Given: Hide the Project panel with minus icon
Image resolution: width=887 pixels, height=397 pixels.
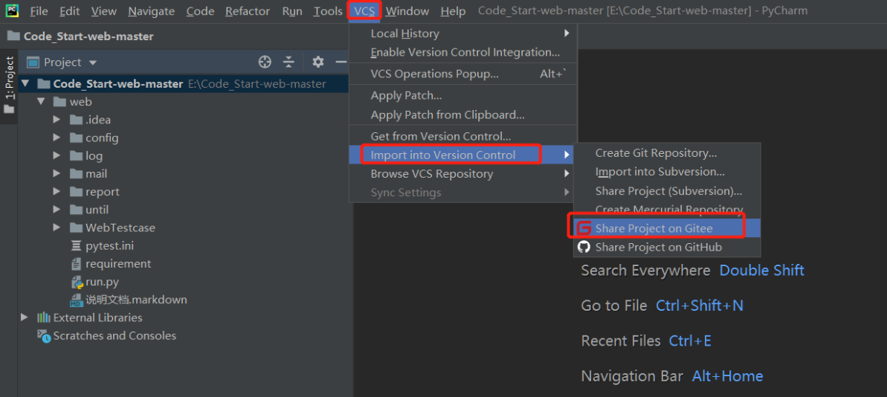Looking at the screenshot, I should coord(341,62).
